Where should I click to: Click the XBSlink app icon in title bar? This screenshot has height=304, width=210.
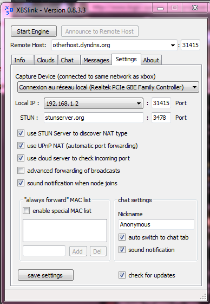[9, 10]
